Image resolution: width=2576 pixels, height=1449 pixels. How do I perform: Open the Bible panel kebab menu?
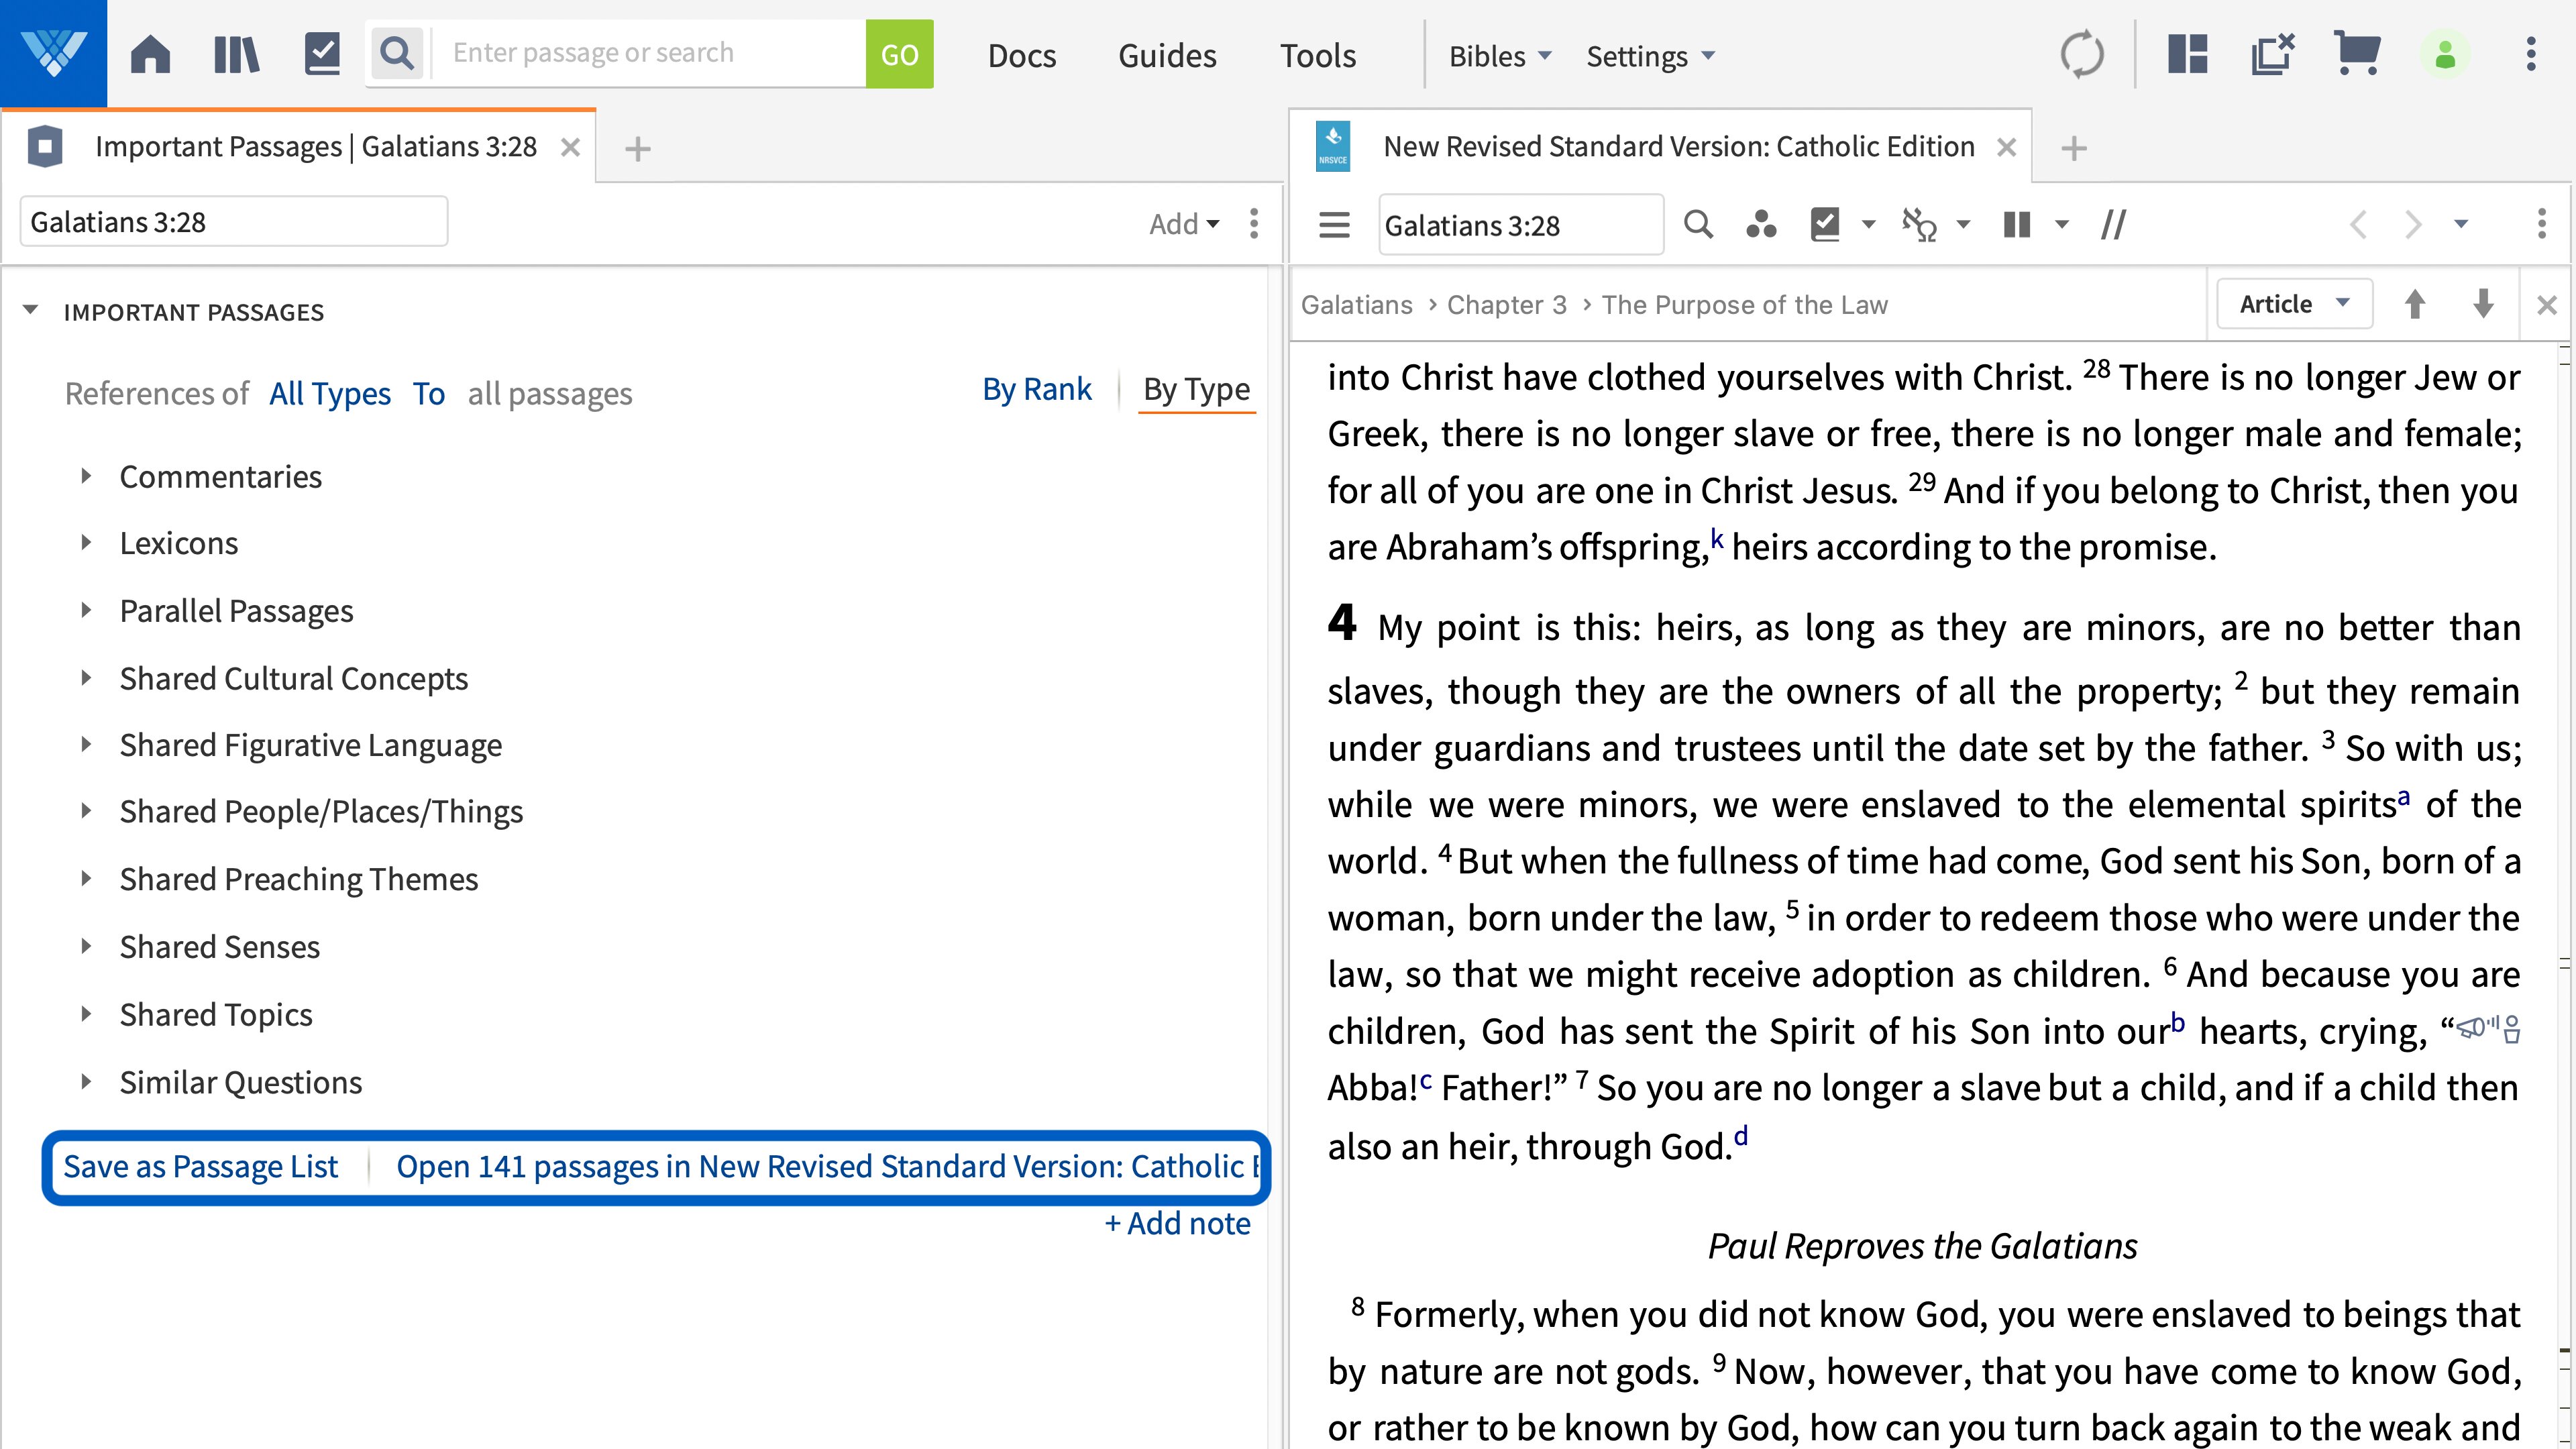pyautogui.click(x=2541, y=224)
